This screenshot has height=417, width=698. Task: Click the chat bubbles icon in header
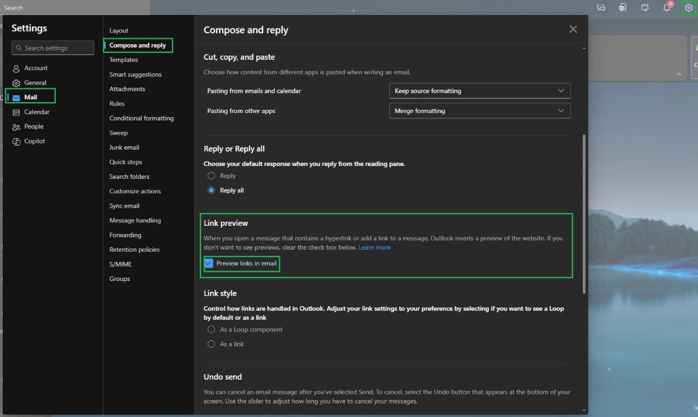(601, 7)
